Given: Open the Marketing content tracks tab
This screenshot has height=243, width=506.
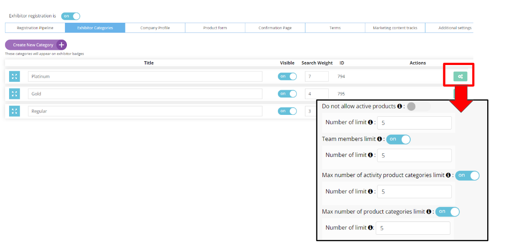Looking at the screenshot, I should coord(395,28).
